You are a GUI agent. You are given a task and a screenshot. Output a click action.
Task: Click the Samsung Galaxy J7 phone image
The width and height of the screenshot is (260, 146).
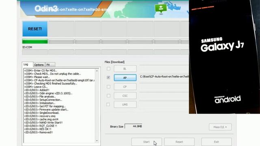tap(224, 57)
